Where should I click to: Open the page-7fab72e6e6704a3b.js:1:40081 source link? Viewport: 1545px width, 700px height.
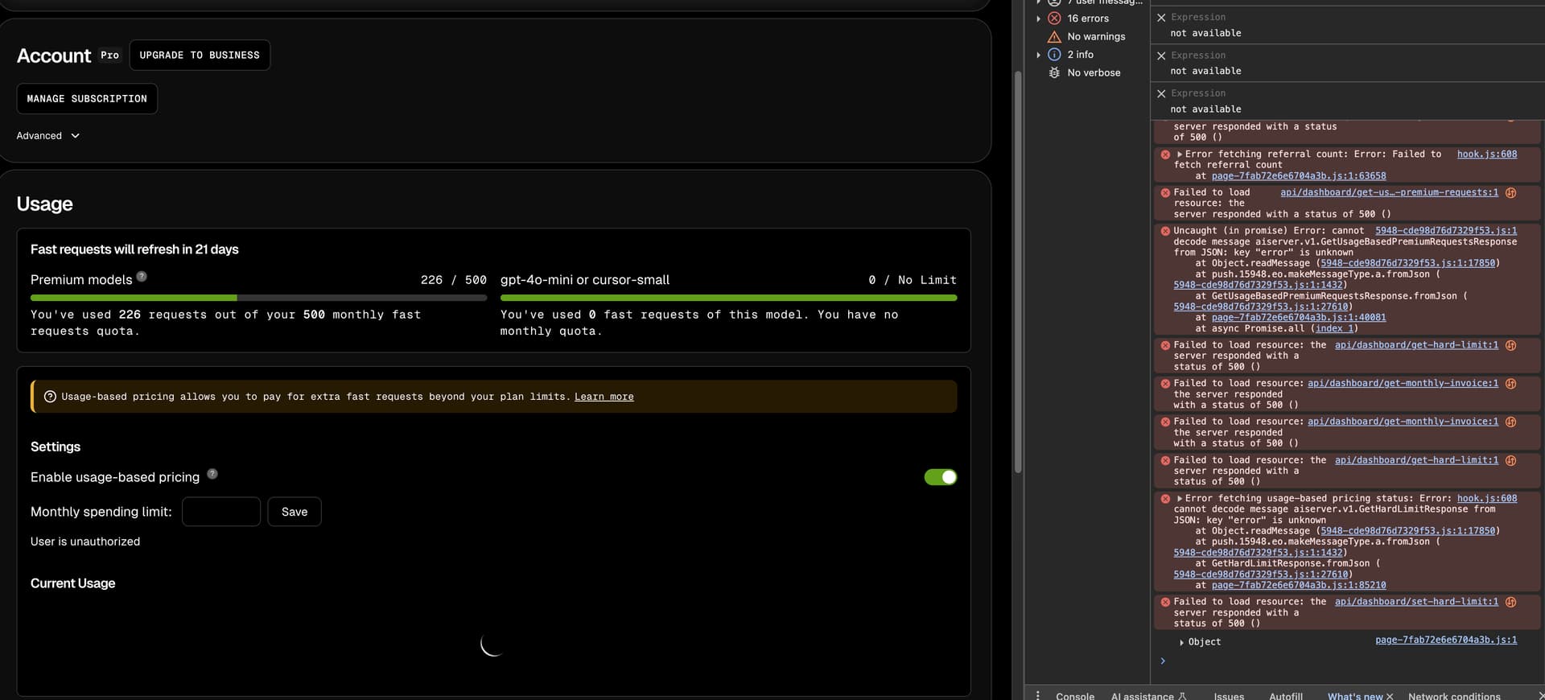point(1299,318)
